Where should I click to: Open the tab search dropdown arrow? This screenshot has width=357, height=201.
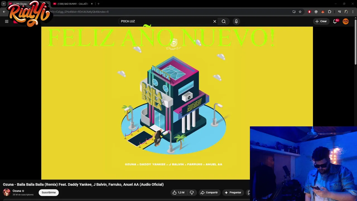4,4
